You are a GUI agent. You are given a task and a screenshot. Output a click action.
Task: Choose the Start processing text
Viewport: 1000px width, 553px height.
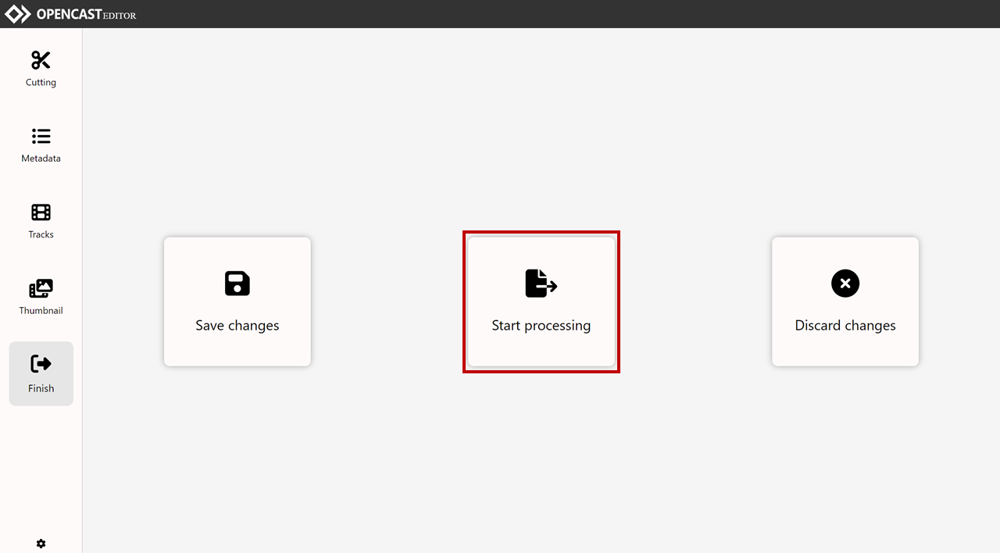541,326
